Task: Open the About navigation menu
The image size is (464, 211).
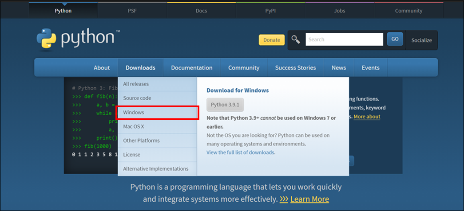Action: point(102,68)
